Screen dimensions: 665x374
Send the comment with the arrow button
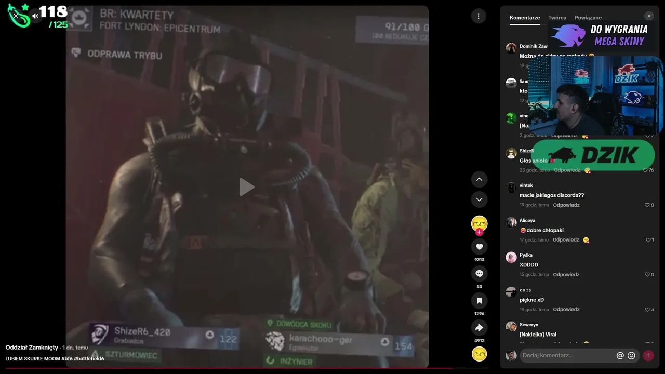[648, 356]
